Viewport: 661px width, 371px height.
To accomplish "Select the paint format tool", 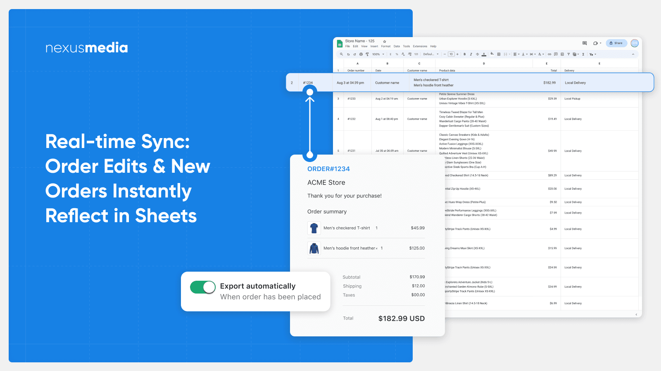I will click(x=367, y=54).
